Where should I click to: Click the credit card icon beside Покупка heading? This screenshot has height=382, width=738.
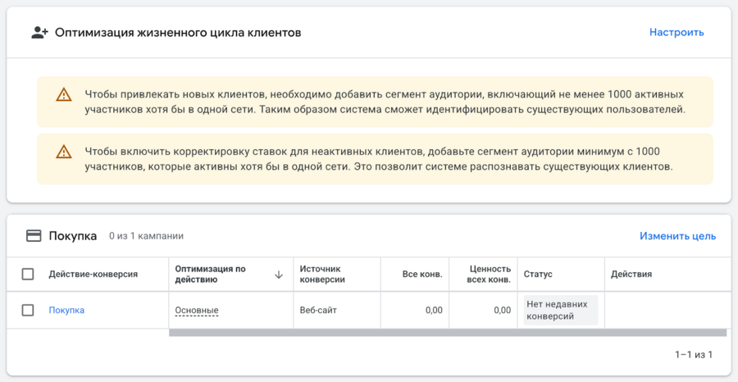(34, 236)
